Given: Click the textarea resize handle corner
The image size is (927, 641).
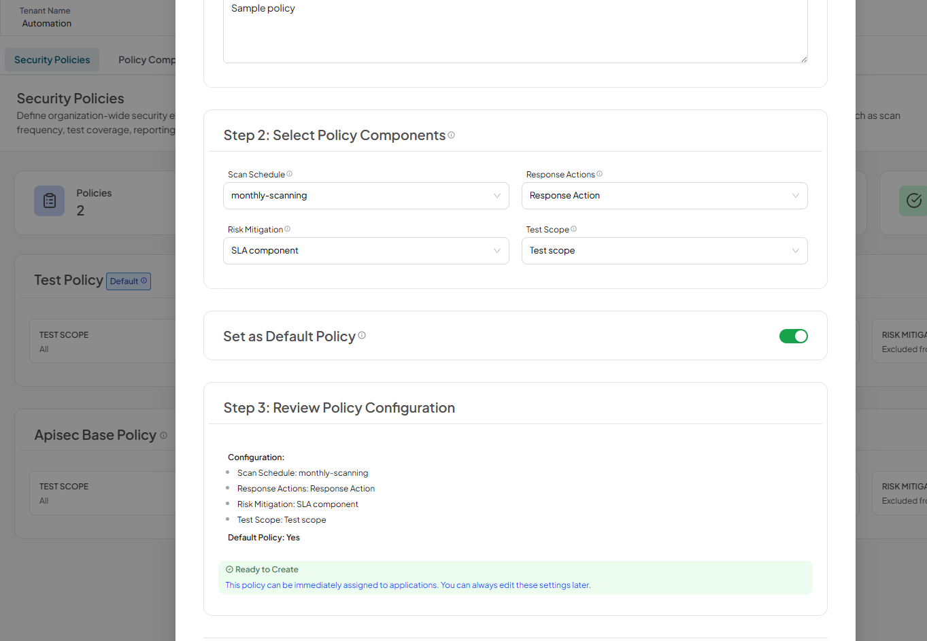Looking at the screenshot, I should click(x=804, y=59).
